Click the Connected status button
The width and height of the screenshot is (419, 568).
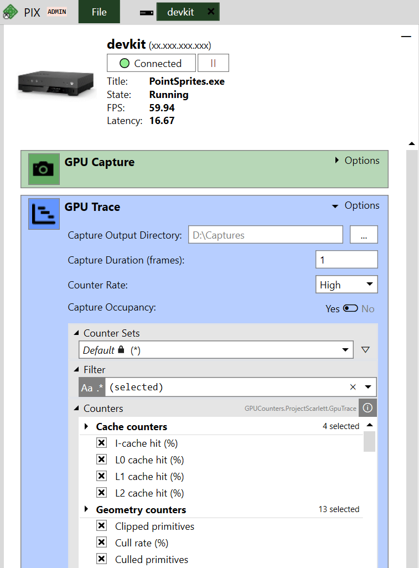[151, 63]
